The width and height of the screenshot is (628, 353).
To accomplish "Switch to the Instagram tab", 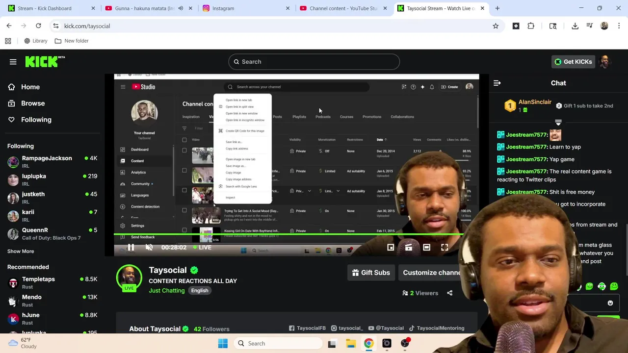I will (246, 8).
